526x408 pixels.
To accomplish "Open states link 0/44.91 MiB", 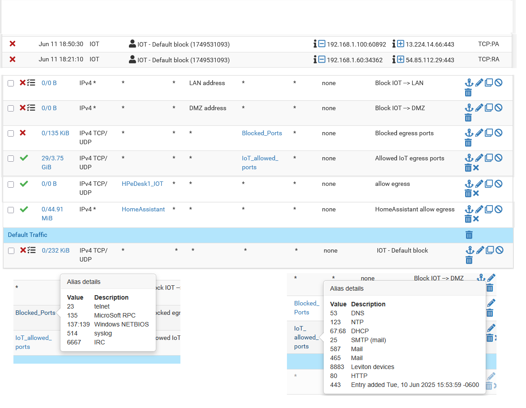I will click(x=52, y=213).
